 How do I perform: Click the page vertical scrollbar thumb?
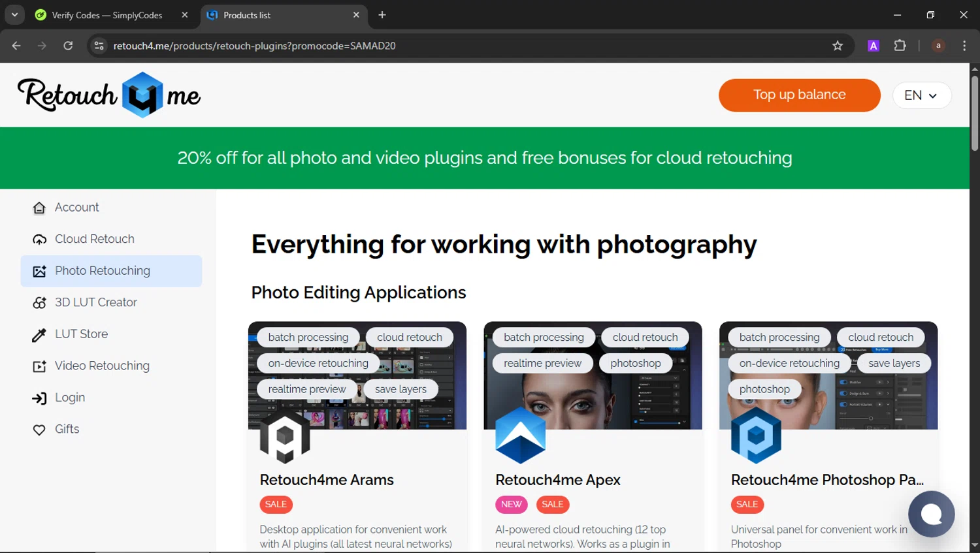[x=975, y=113]
